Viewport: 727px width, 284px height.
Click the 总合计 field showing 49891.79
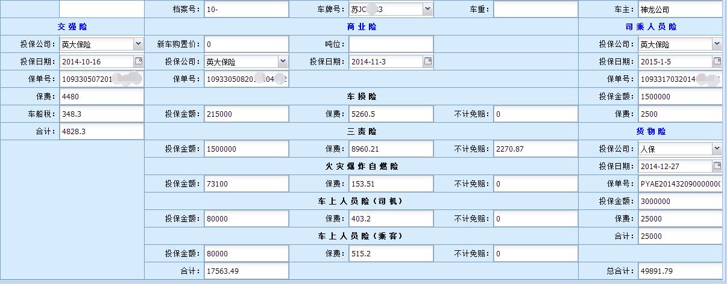[x=679, y=271]
